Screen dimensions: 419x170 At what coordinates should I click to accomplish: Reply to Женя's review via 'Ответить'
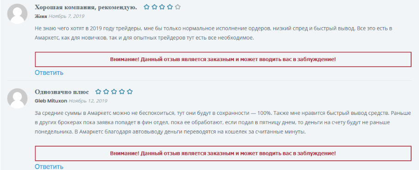click(49, 73)
